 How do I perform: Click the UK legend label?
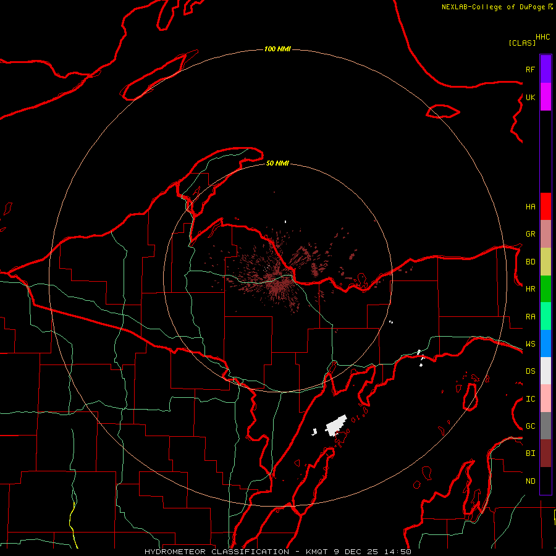point(530,97)
